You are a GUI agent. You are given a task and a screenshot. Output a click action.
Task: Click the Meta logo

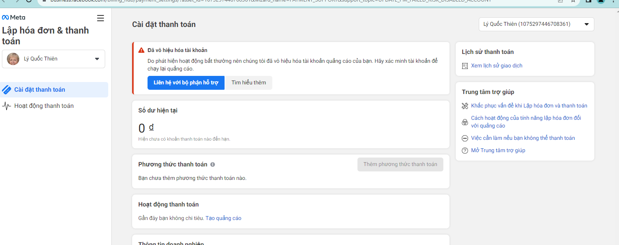pyautogui.click(x=13, y=17)
